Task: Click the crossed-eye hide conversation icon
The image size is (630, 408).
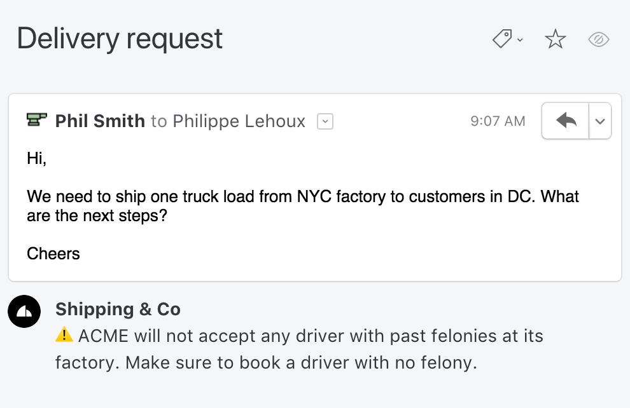Action: (x=598, y=39)
